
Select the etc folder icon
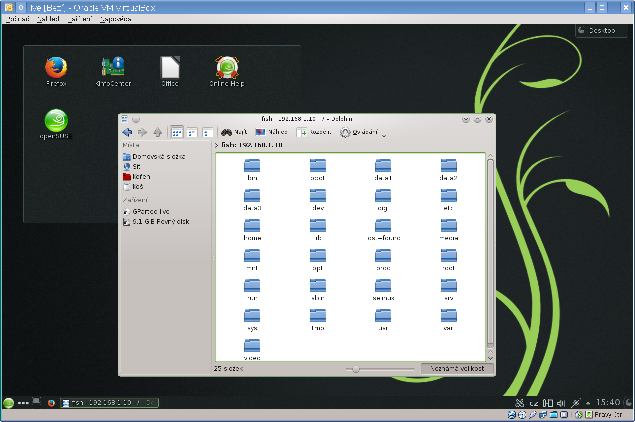click(449, 196)
